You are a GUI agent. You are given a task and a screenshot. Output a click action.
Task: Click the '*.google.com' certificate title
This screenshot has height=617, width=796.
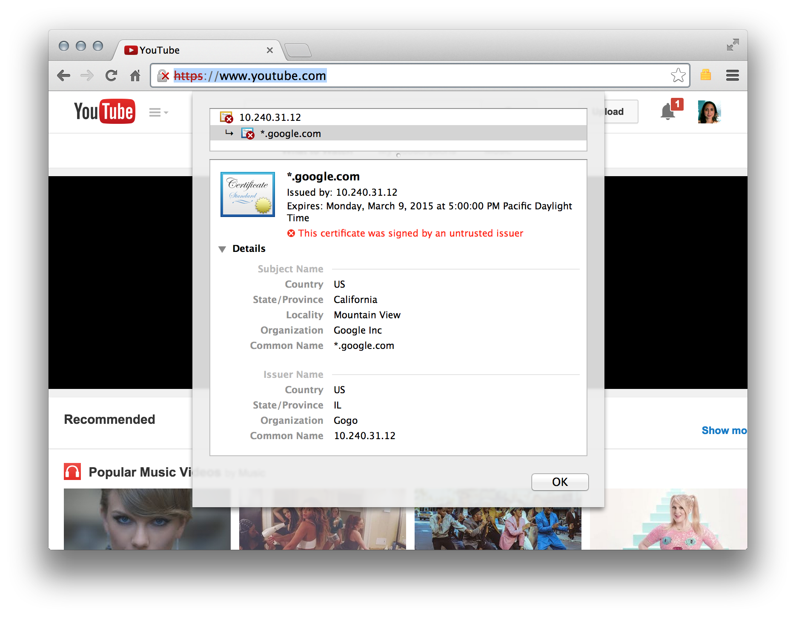click(x=324, y=176)
